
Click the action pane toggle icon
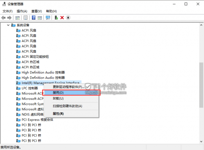point(40,18)
